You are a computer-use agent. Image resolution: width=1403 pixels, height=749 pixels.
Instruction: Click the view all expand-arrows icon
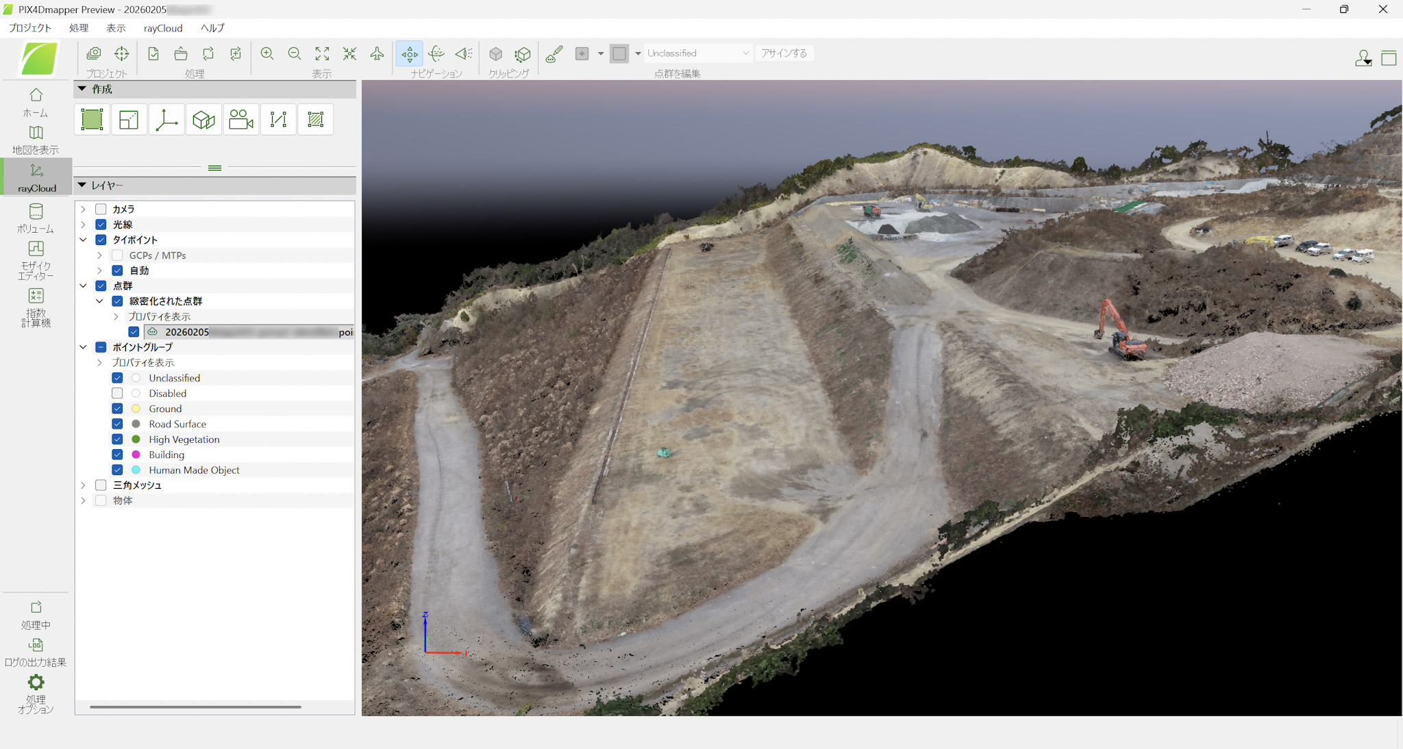point(322,53)
